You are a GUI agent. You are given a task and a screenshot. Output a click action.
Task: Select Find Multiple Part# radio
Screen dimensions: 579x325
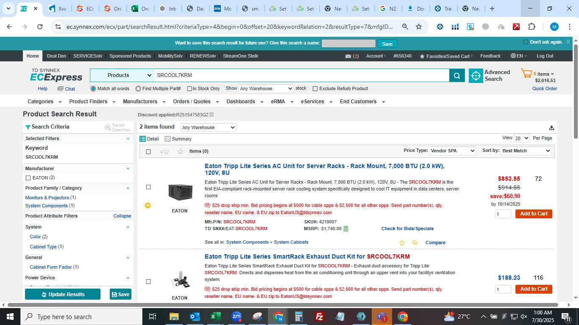138,89
